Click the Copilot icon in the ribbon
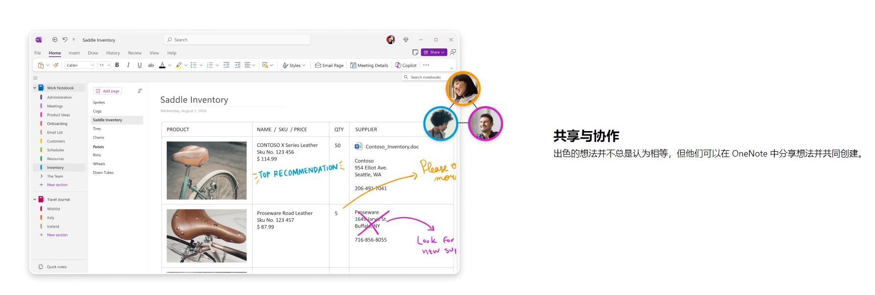The height and width of the screenshot is (295, 875). [406, 65]
